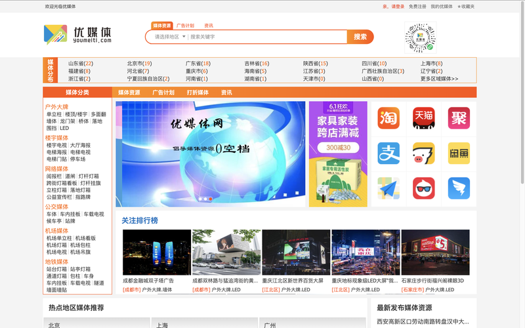Screen dimensions: 525x328
Task: Click the 免费注册 link at top
Action: point(417,6)
